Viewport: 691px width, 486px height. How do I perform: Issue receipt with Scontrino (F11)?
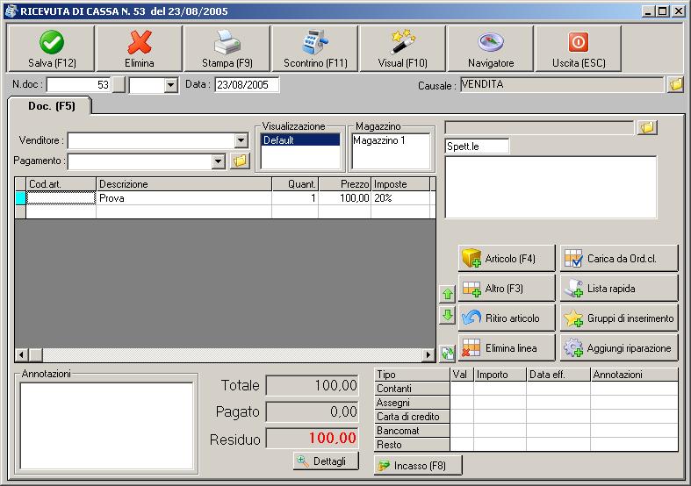pos(315,48)
